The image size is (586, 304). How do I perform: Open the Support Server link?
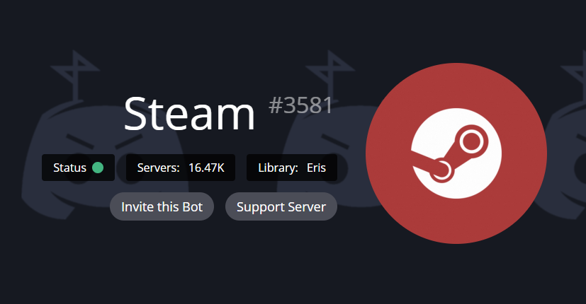(281, 206)
